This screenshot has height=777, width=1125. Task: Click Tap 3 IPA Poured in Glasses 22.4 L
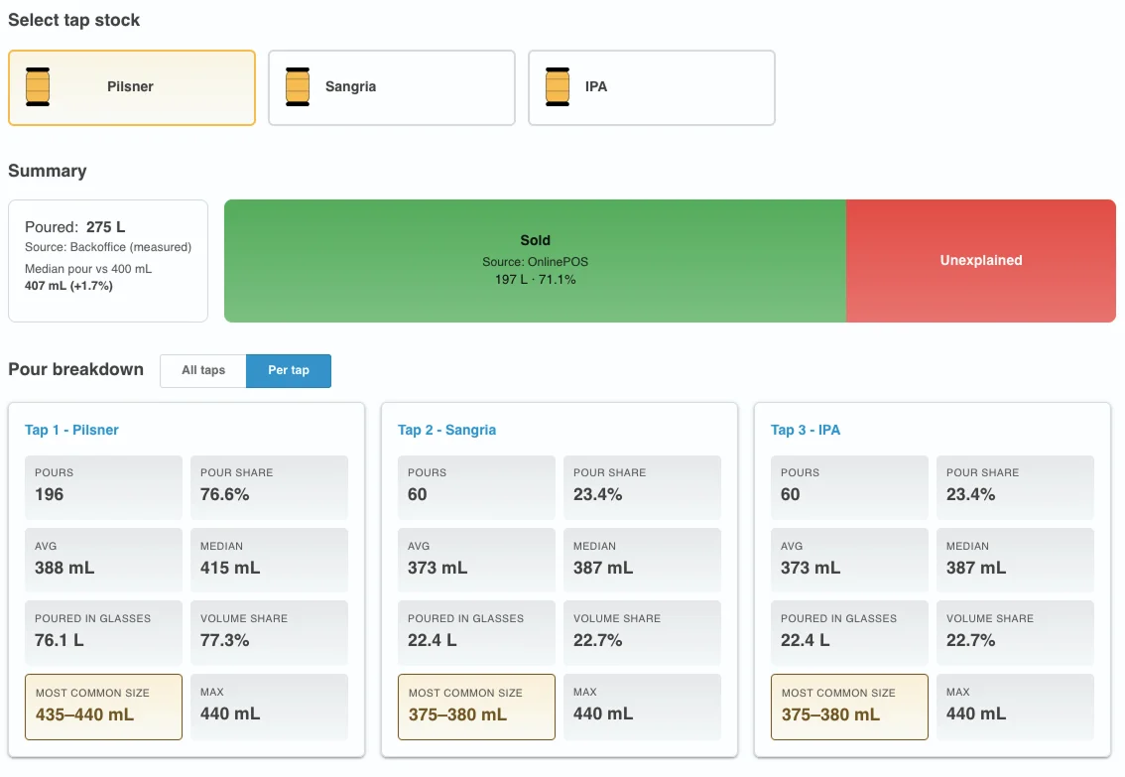click(849, 633)
